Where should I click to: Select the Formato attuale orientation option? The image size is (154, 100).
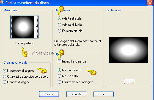[x=59, y=31]
